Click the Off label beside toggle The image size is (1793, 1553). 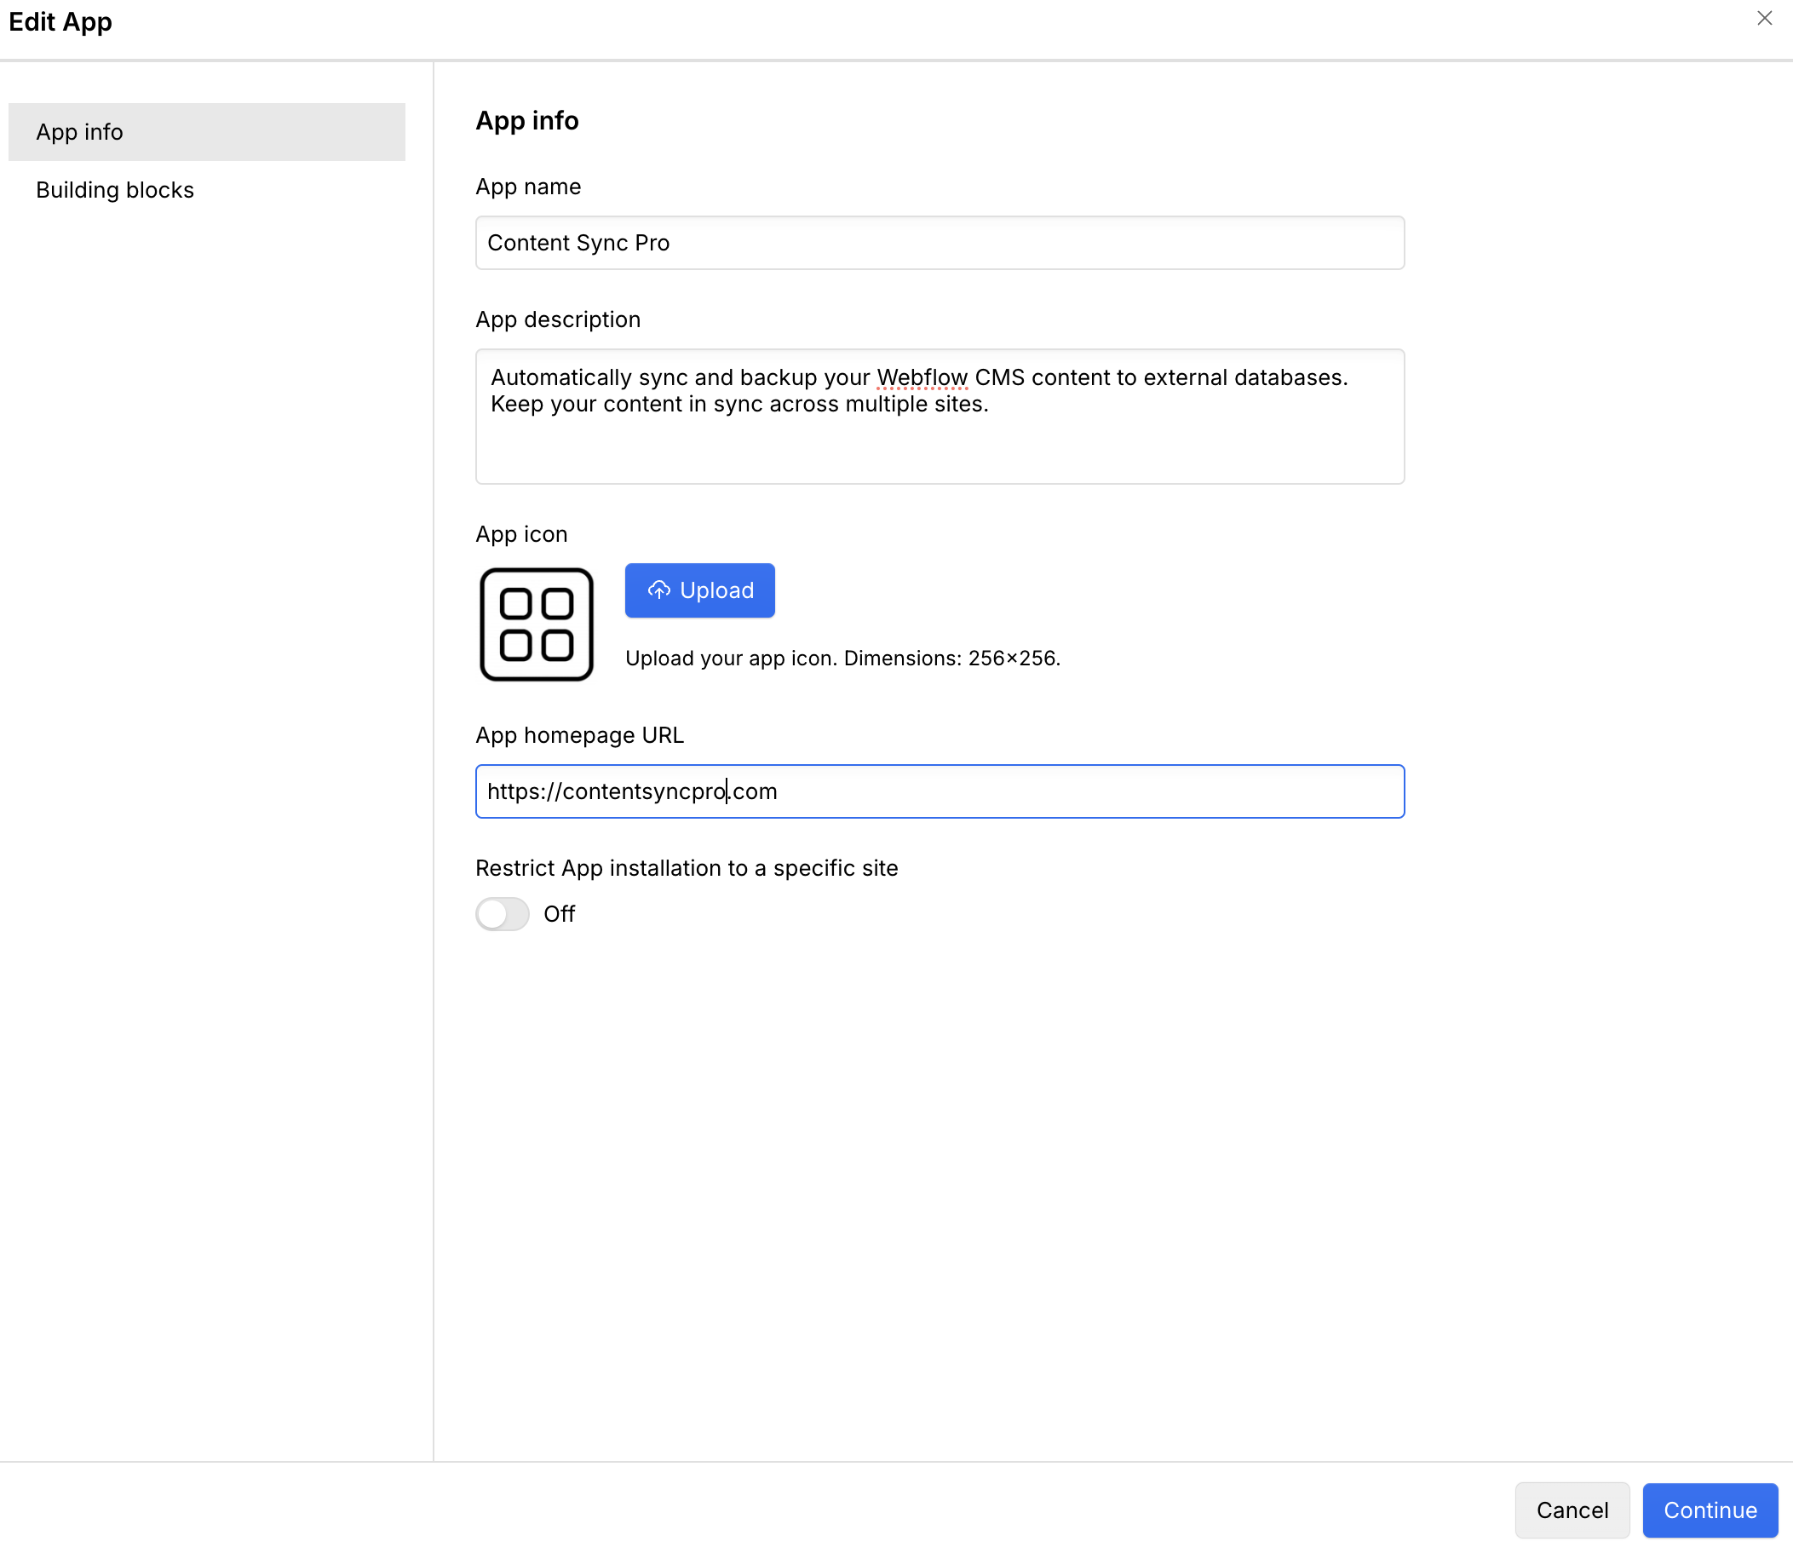(x=559, y=913)
